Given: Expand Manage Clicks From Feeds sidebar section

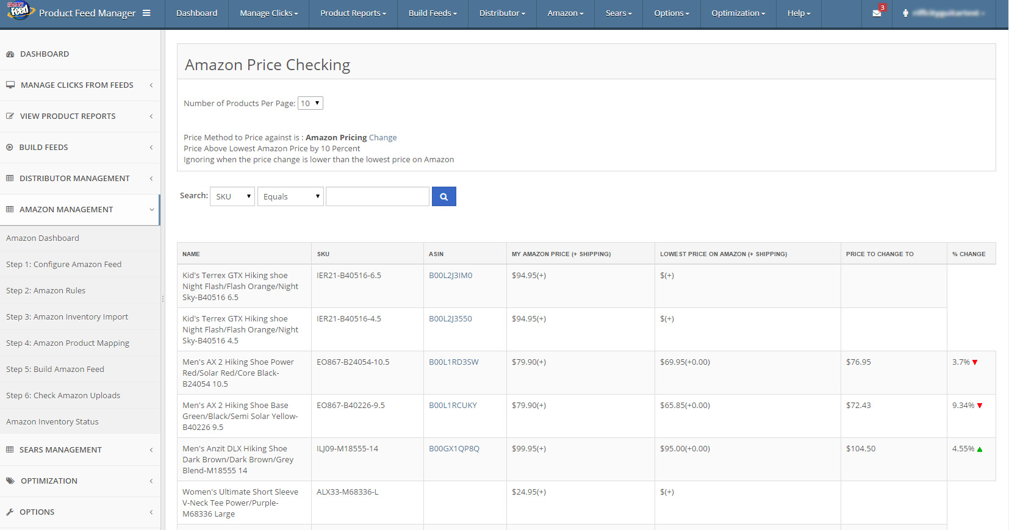Looking at the screenshot, I should click(80, 85).
